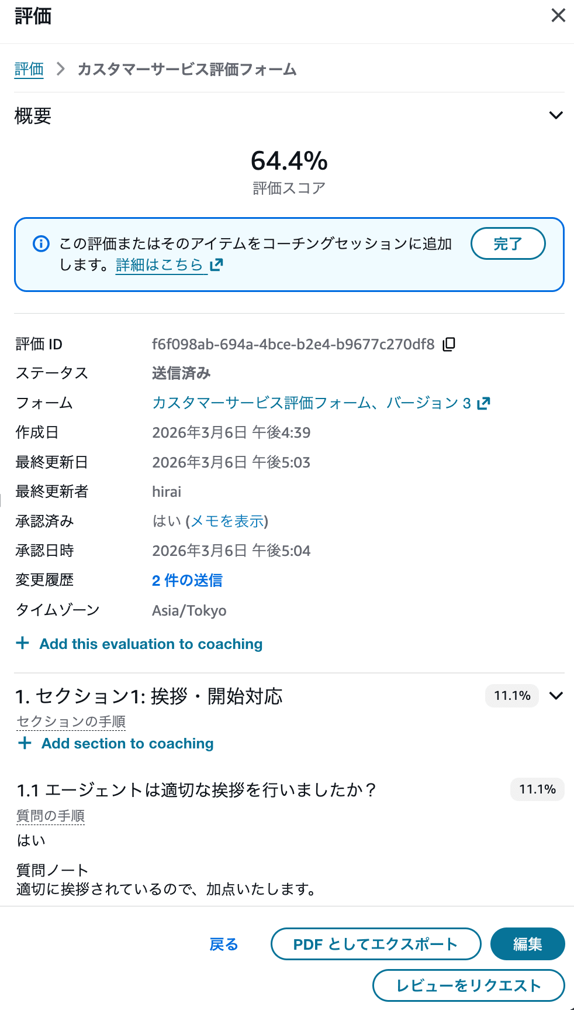Image resolution: width=574 pixels, height=1010 pixels.
Task: Open the external link icon beside 詳細はこちら
Action: pyautogui.click(x=217, y=264)
